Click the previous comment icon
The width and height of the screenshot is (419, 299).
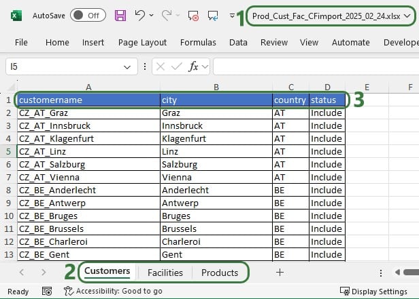click(213, 16)
